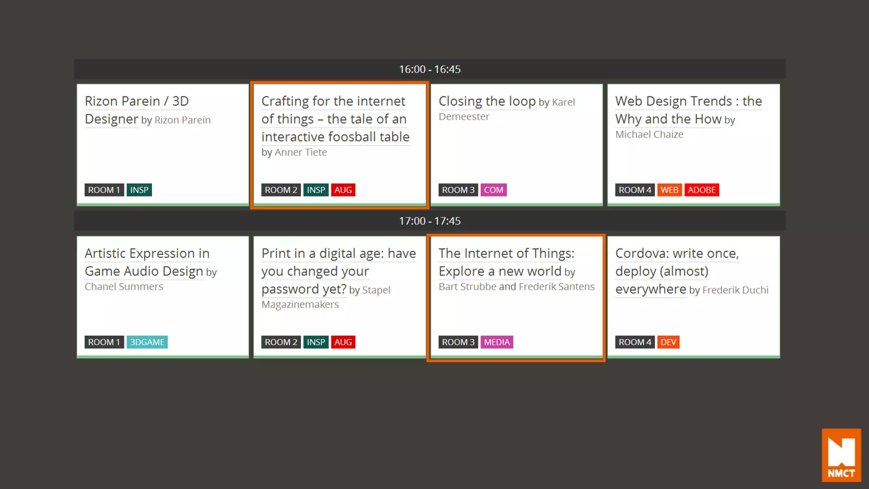This screenshot has width=869, height=489.
Task: Open the Closing the loop session title
Action: click(487, 101)
